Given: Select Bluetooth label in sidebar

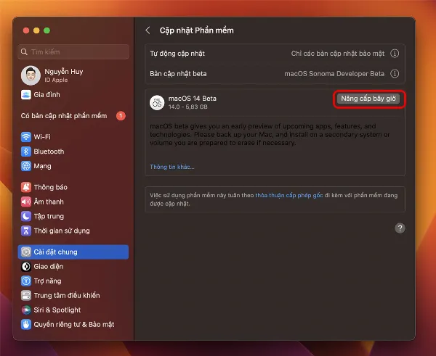Looking at the screenshot, I should point(49,152).
